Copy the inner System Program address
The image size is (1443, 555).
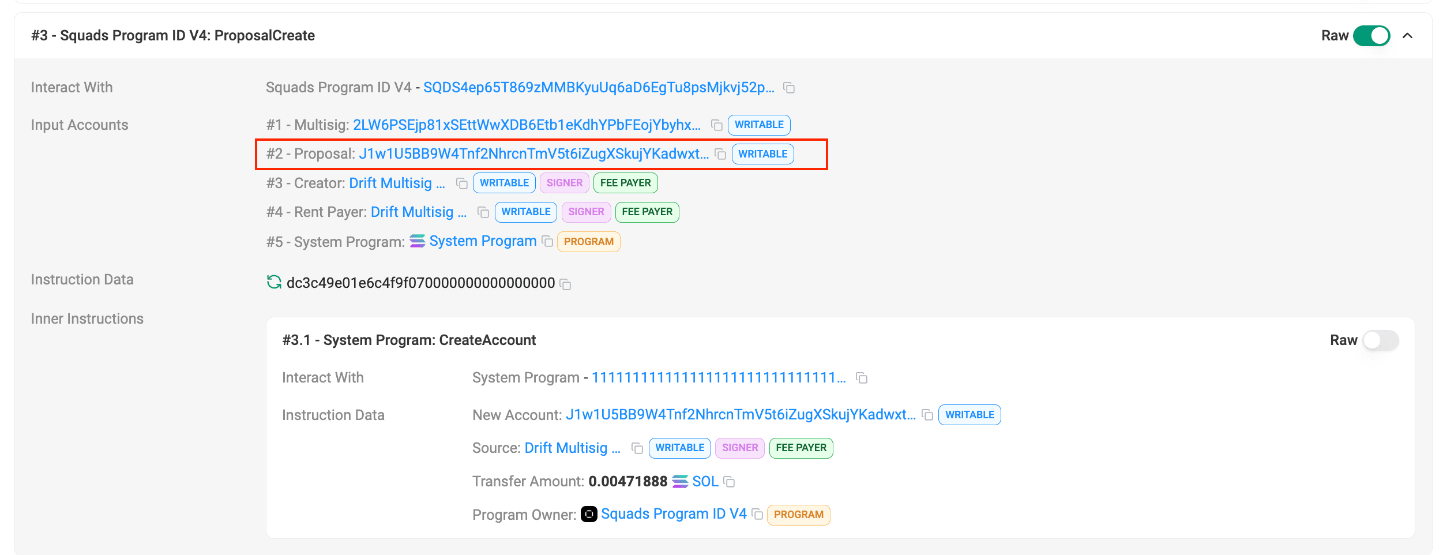tap(862, 378)
